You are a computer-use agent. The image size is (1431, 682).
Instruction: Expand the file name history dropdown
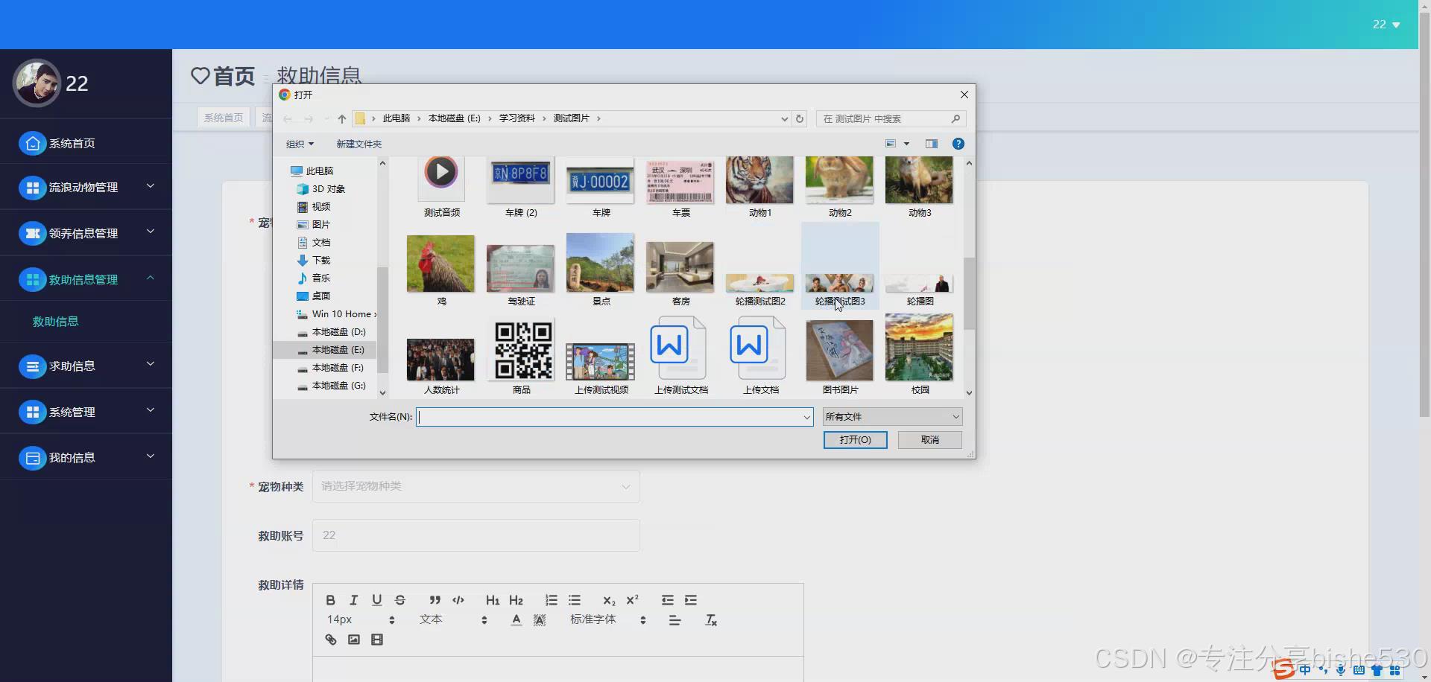806,417
